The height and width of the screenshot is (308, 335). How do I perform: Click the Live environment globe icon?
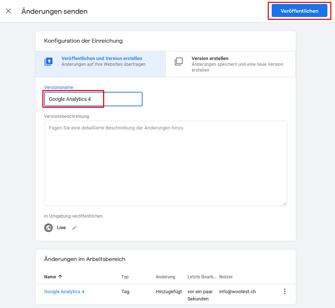click(x=48, y=228)
